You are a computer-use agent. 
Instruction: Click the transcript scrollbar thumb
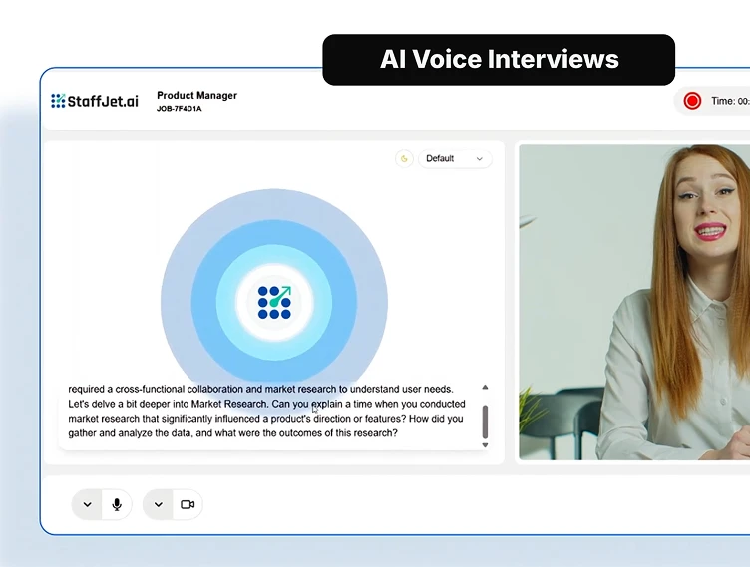click(485, 421)
